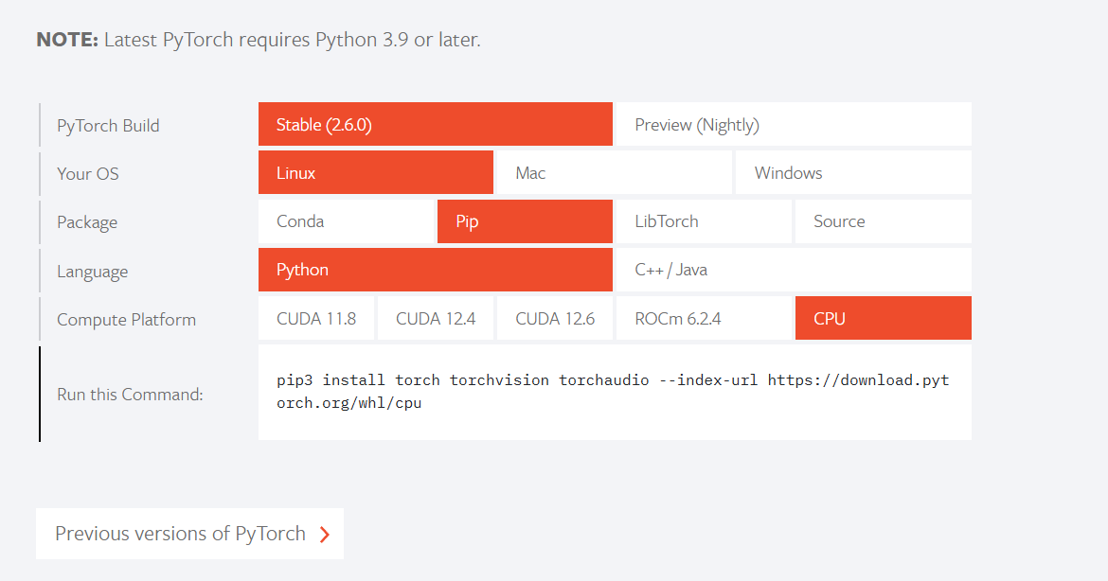Pick the Source package option
The image size is (1108, 581).
[884, 221]
